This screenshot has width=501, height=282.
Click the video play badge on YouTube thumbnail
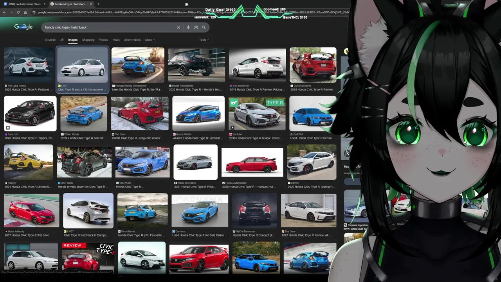(x=232, y=127)
